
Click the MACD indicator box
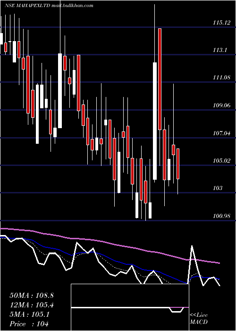(x=130, y=307)
